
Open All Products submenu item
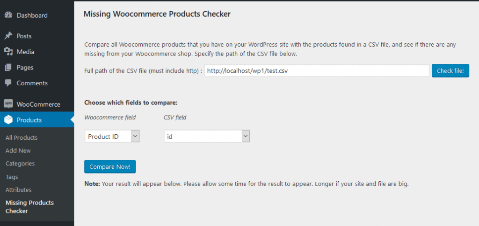22,137
